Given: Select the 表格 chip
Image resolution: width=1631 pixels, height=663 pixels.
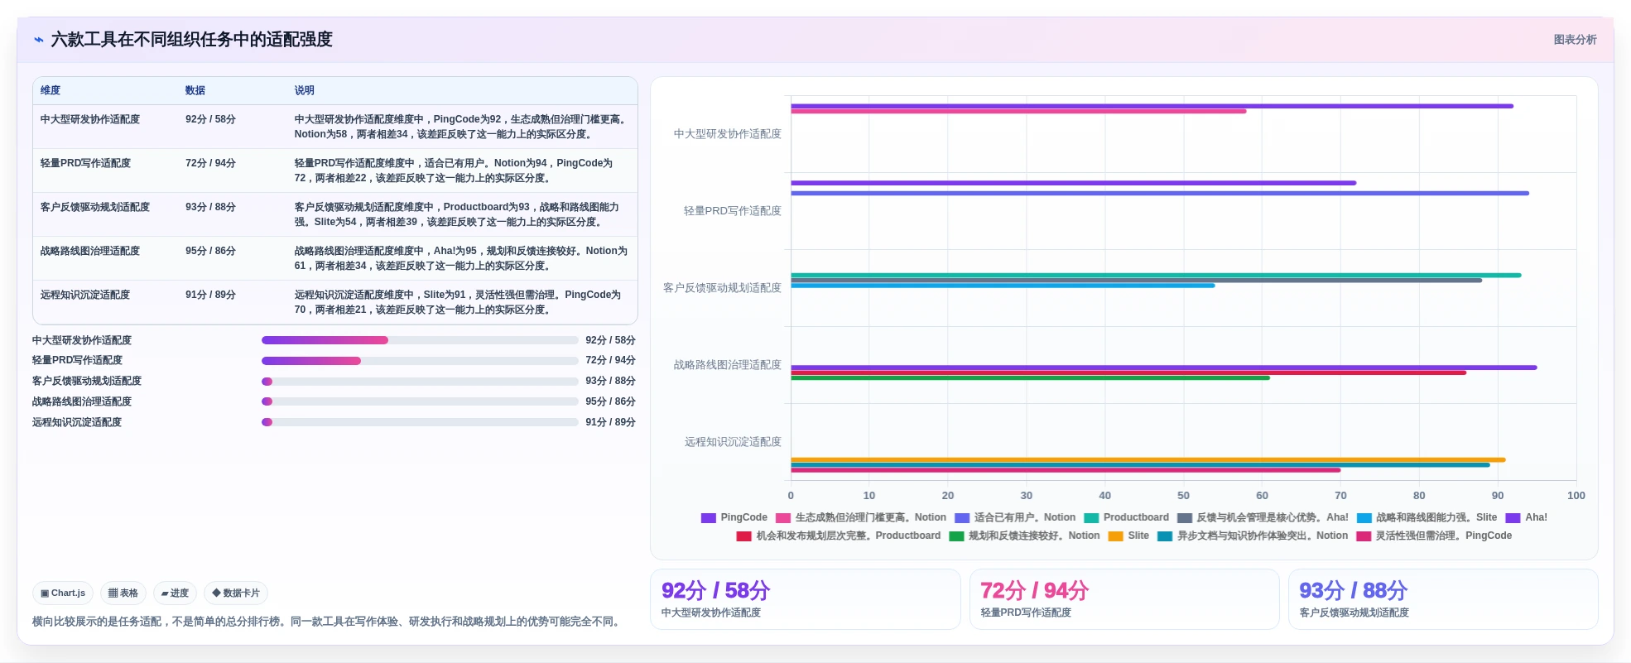Looking at the screenshot, I should [123, 593].
